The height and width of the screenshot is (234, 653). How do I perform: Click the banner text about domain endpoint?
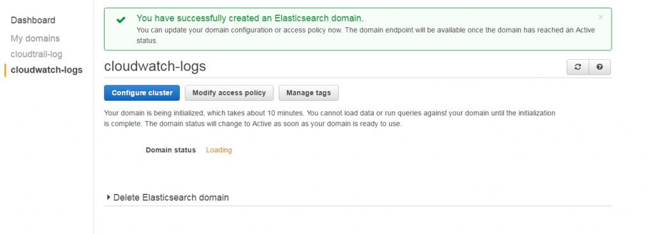tap(365, 36)
